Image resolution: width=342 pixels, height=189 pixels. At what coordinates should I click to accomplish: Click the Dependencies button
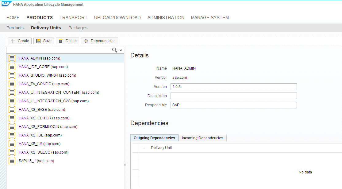pyautogui.click(x=99, y=41)
